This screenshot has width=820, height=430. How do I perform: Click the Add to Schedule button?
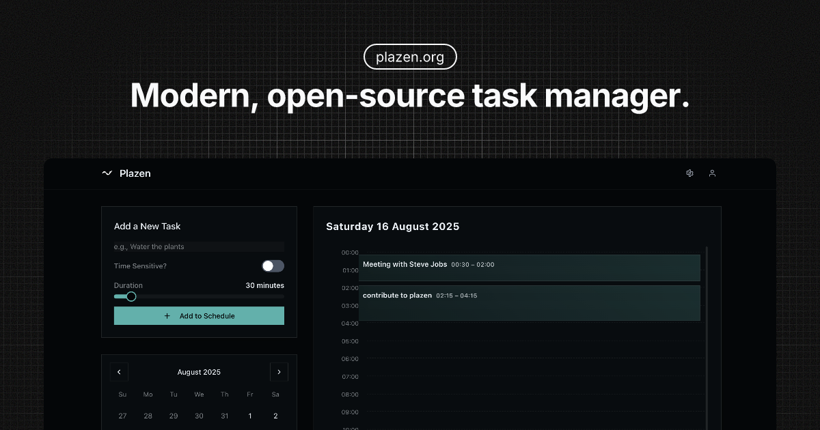[199, 316]
